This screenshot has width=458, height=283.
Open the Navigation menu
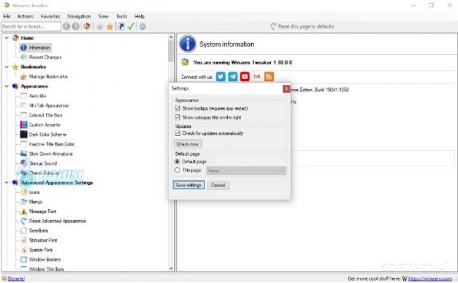79,16
